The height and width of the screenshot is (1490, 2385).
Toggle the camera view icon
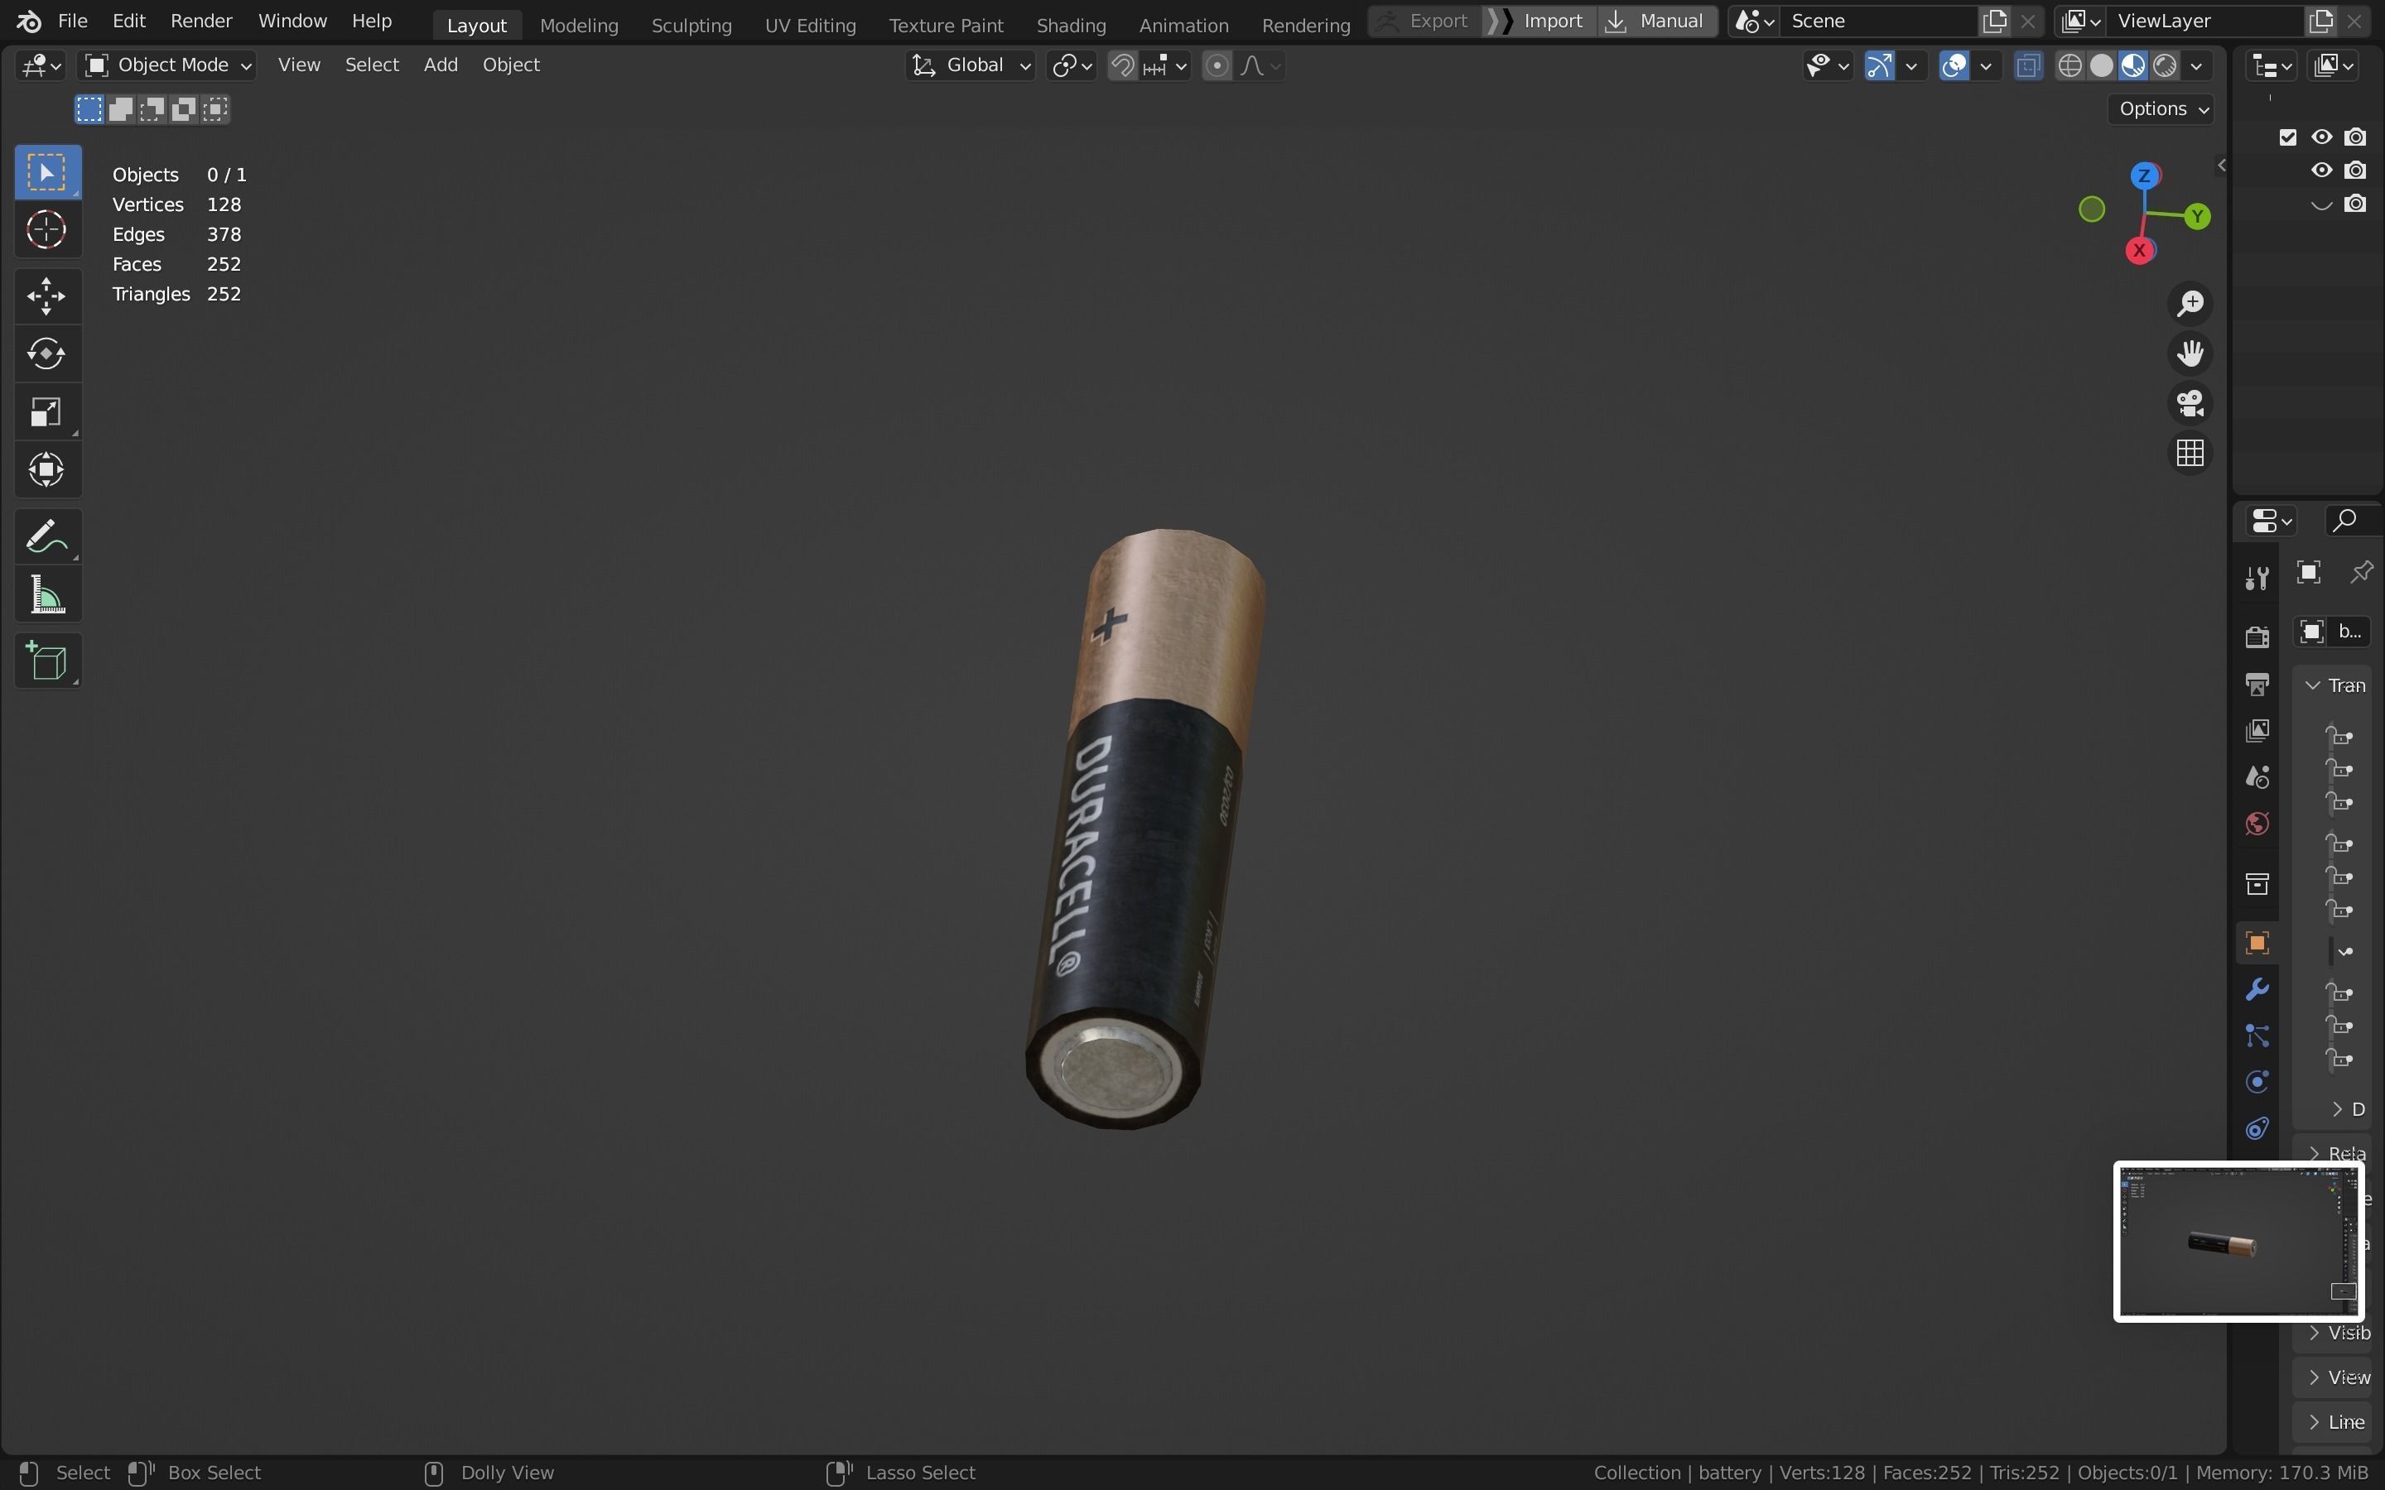click(2190, 403)
